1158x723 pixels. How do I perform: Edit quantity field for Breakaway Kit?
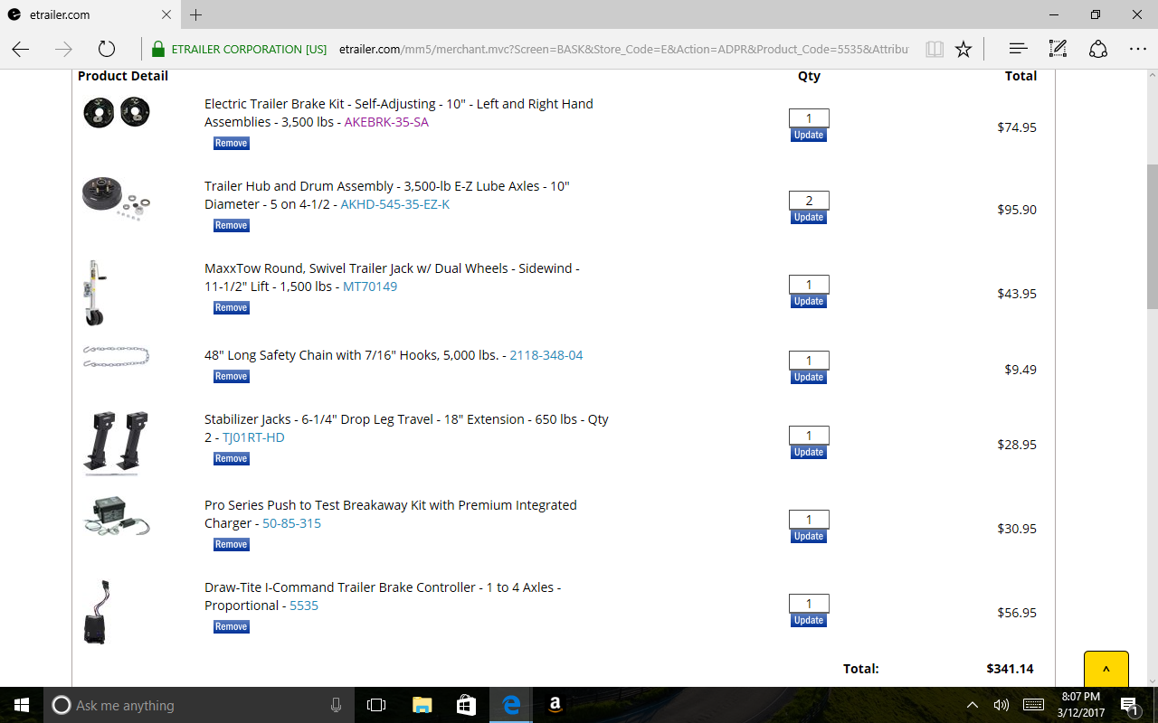pyautogui.click(x=809, y=520)
